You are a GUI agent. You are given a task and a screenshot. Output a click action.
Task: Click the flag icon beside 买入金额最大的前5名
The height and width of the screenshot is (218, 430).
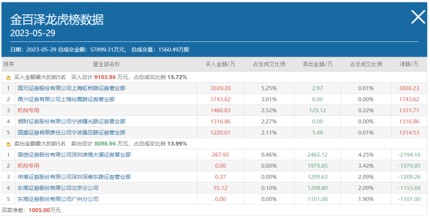coord(8,77)
